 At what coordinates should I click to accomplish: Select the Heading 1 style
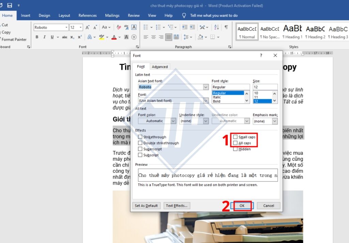pyautogui.click(x=292, y=32)
